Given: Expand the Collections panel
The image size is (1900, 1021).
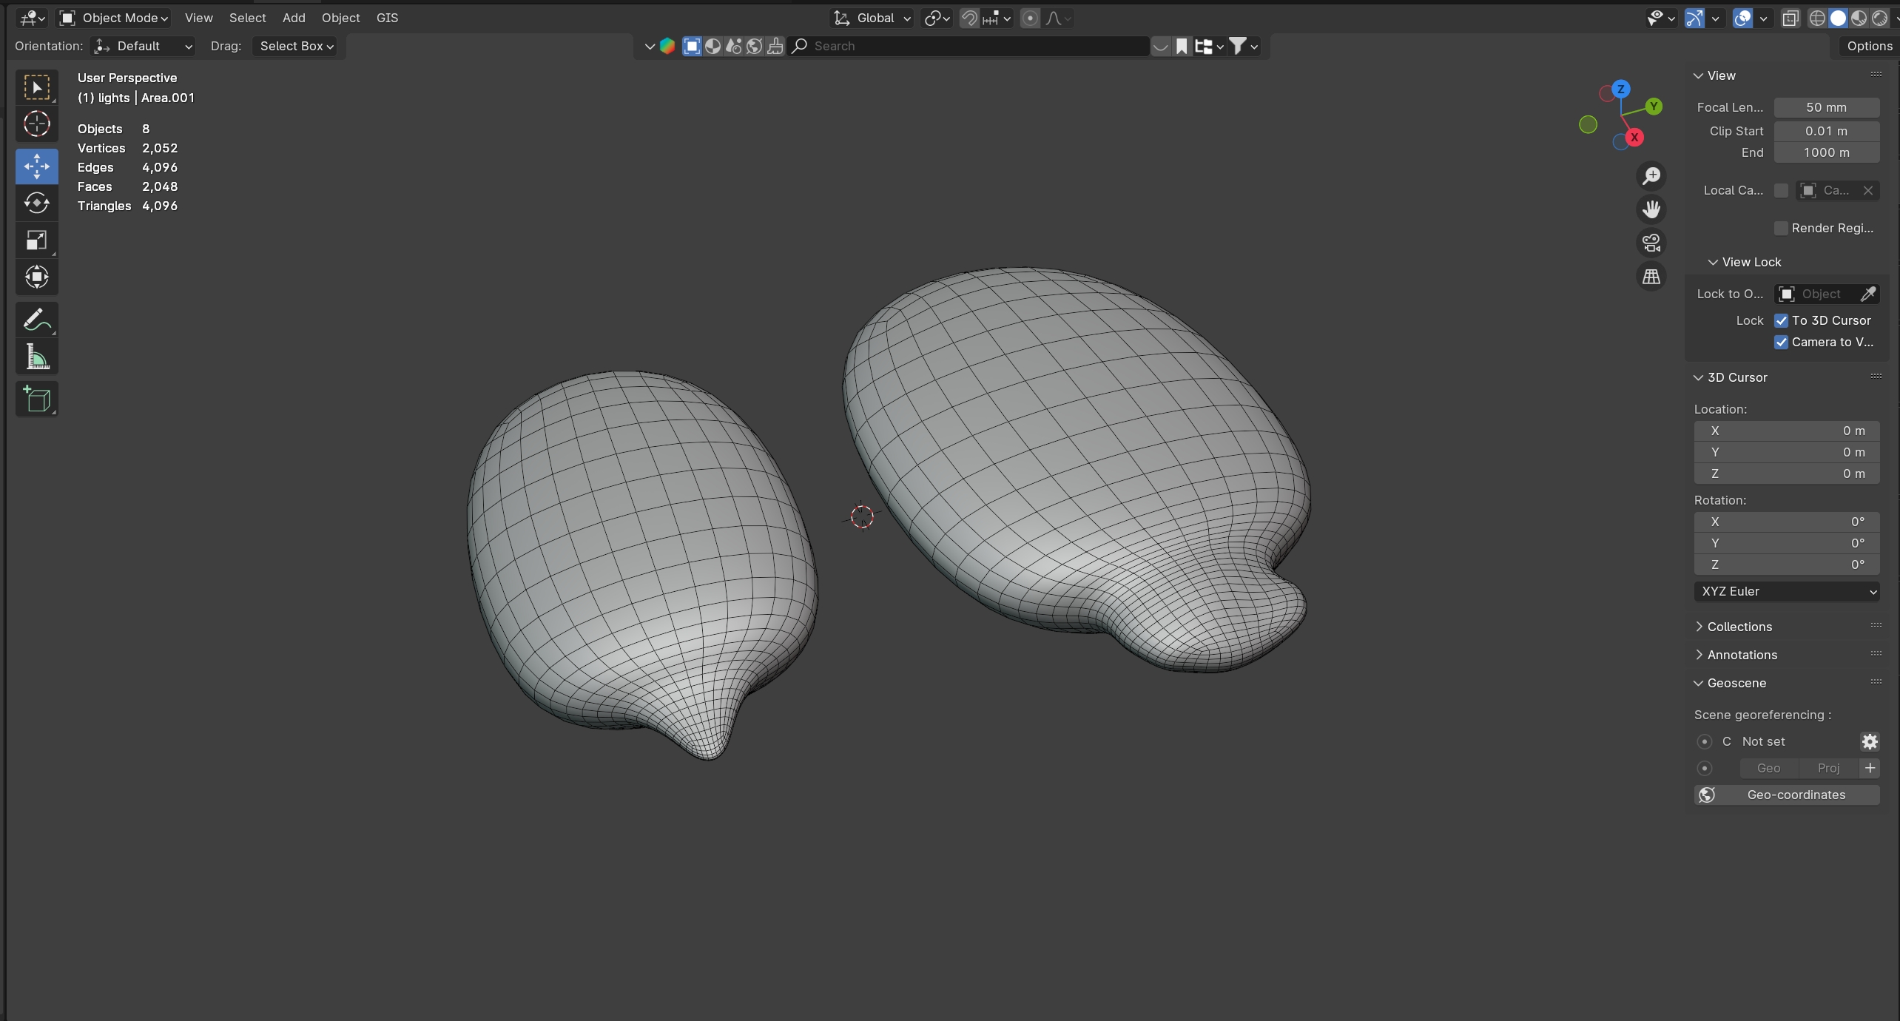Looking at the screenshot, I should click(1739, 627).
